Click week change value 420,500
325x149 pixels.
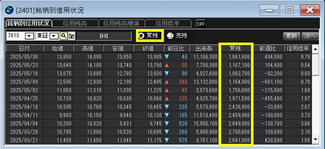273,140
